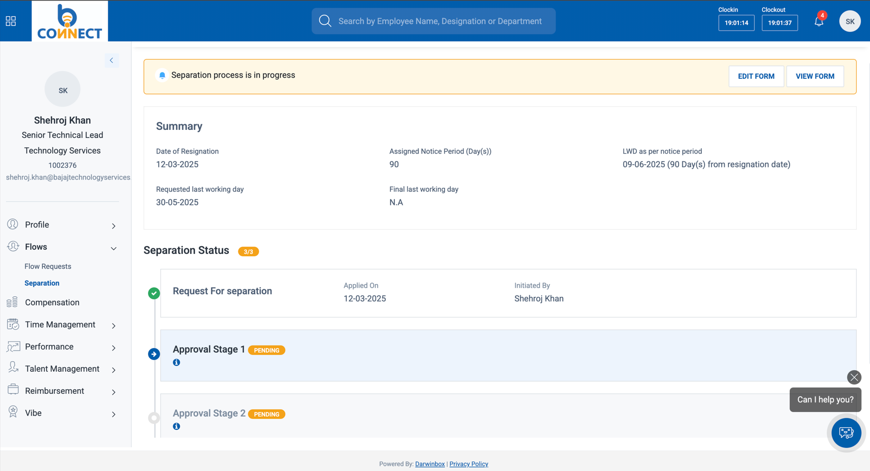
Task: Open Flow Requests submenu item
Action: tap(48, 267)
